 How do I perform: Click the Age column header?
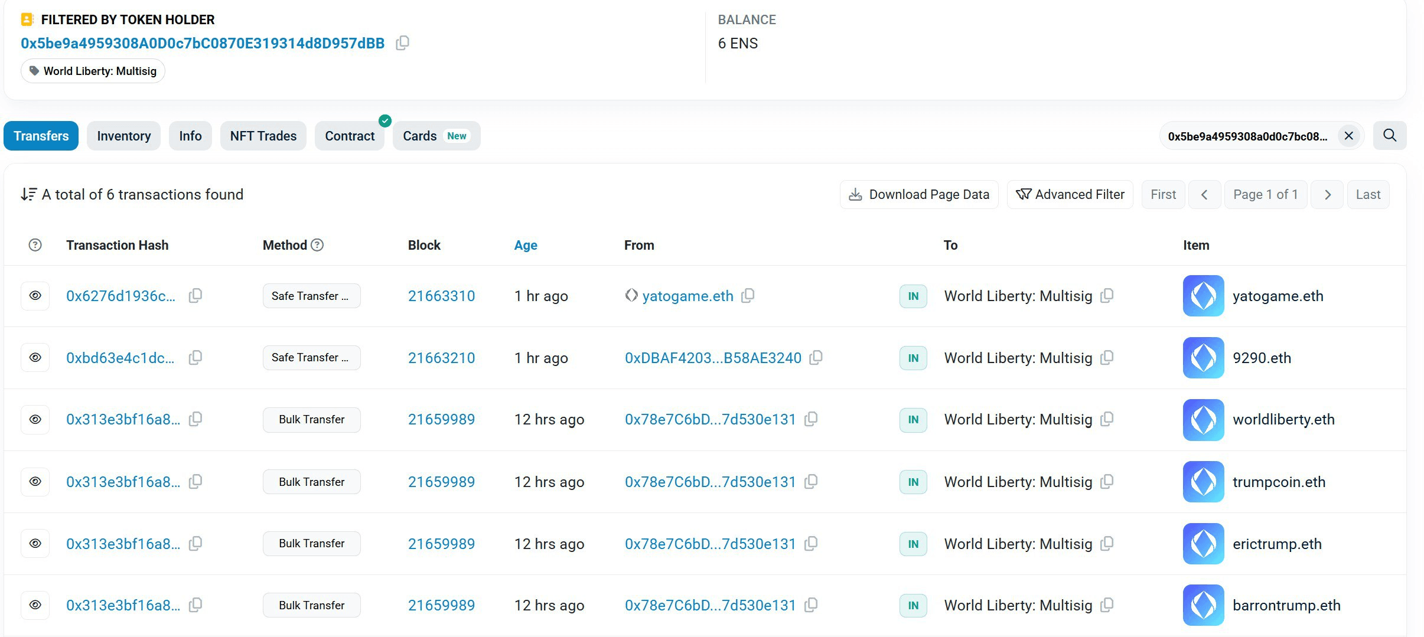pos(526,245)
